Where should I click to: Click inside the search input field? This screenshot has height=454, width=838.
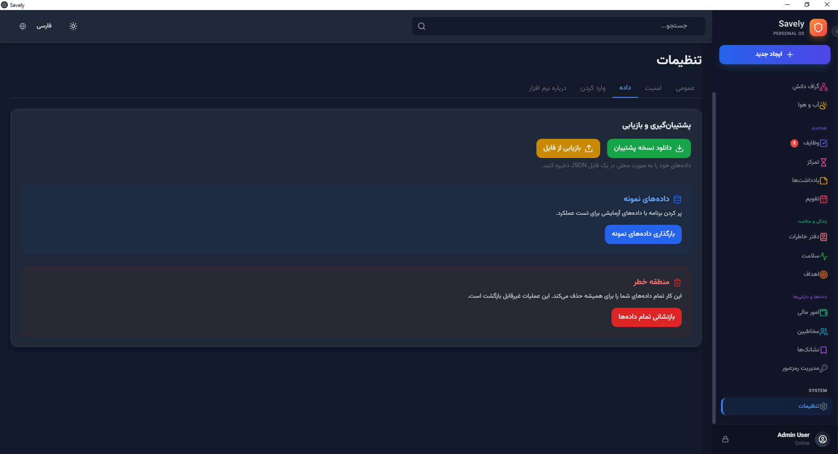pyautogui.click(x=559, y=26)
